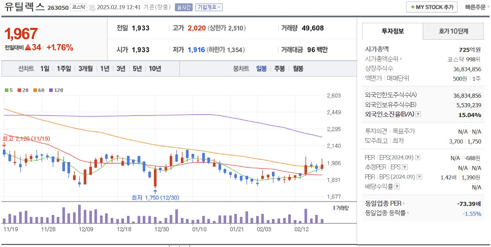Click the BPS(2024.09) help icon
Viewport: 491px width, 247px height.
point(419,176)
